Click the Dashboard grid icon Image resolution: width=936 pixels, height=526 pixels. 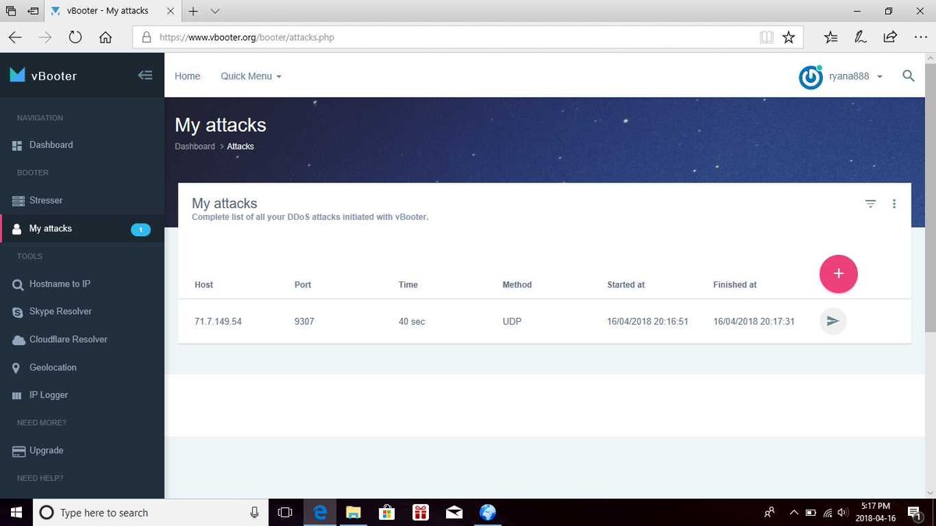[17, 146]
